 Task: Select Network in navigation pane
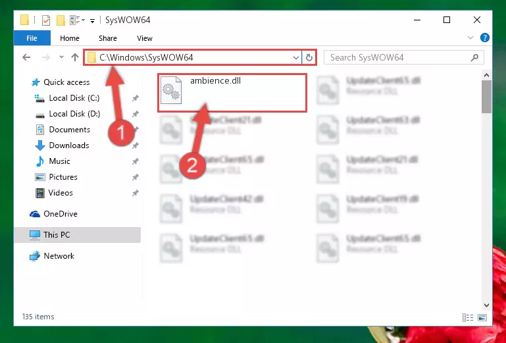pos(59,256)
